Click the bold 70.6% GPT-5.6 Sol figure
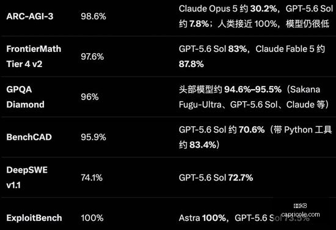The height and width of the screenshot is (230, 336). click(x=252, y=130)
